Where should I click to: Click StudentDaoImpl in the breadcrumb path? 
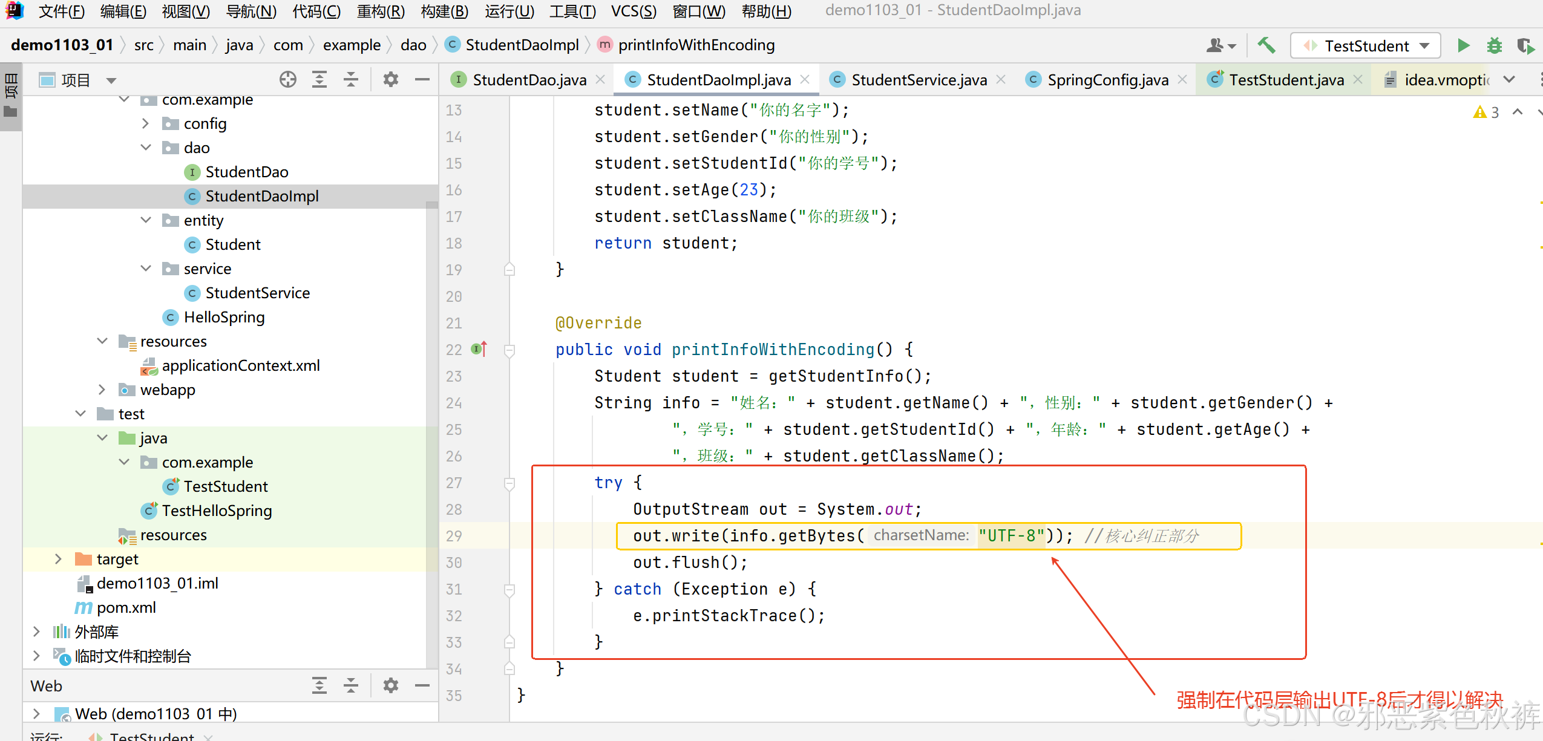point(522,45)
